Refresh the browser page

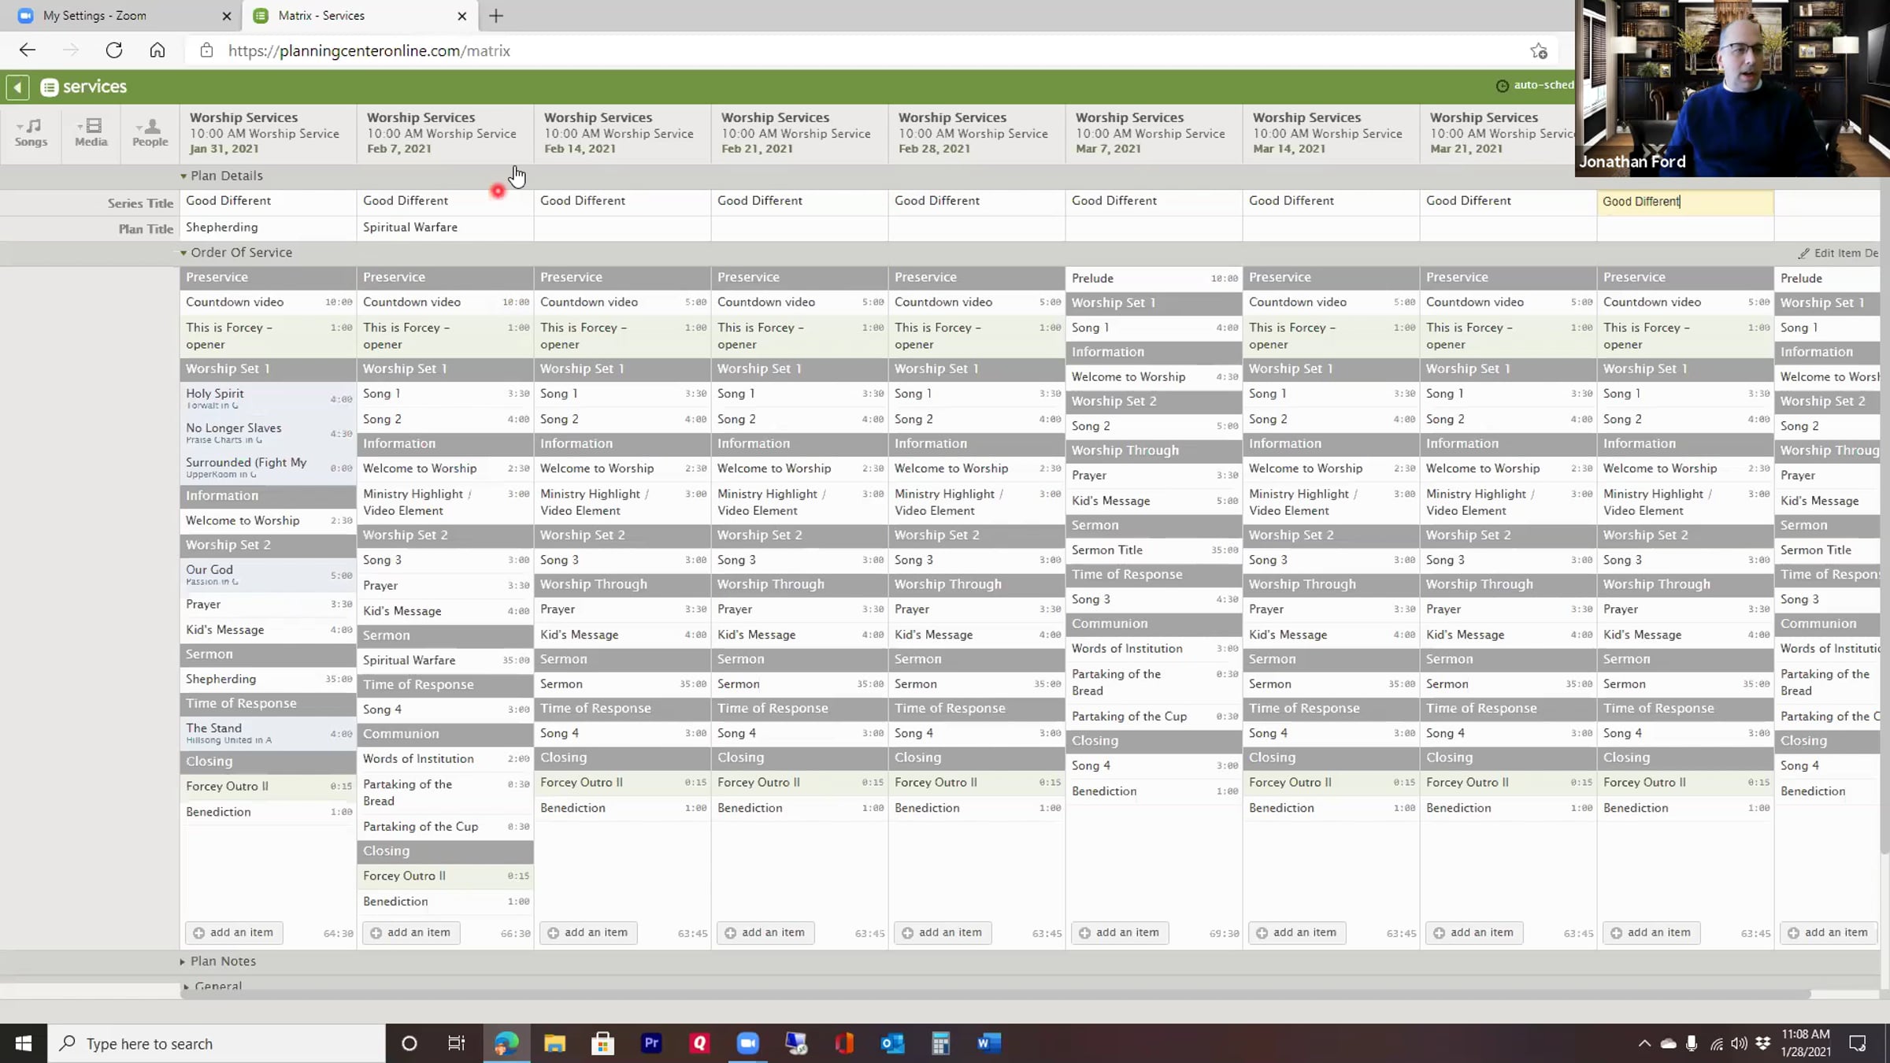tap(114, 50)
